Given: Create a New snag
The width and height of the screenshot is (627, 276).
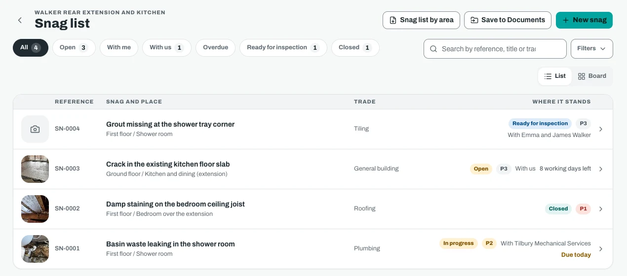Looking at the screenshot, I should click(x=584, y=20).
